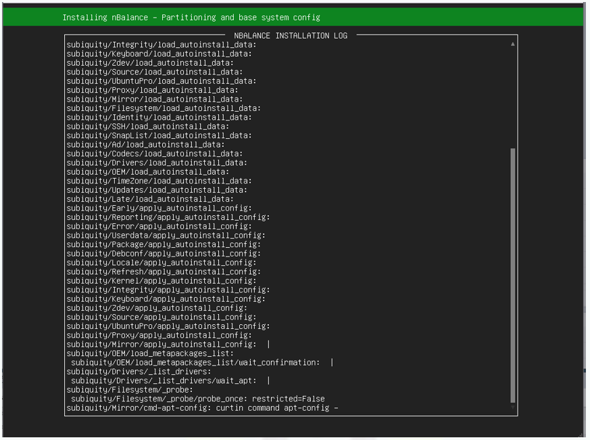Select the 'subiquity/SSH/load_autoinstall_data' log line
This screenshot has width=590, height=440.
(147, 127)
